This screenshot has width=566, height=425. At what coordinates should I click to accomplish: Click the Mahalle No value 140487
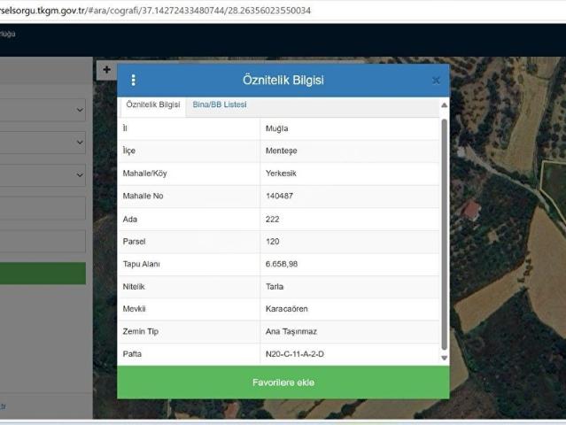(x=280, y=196)
